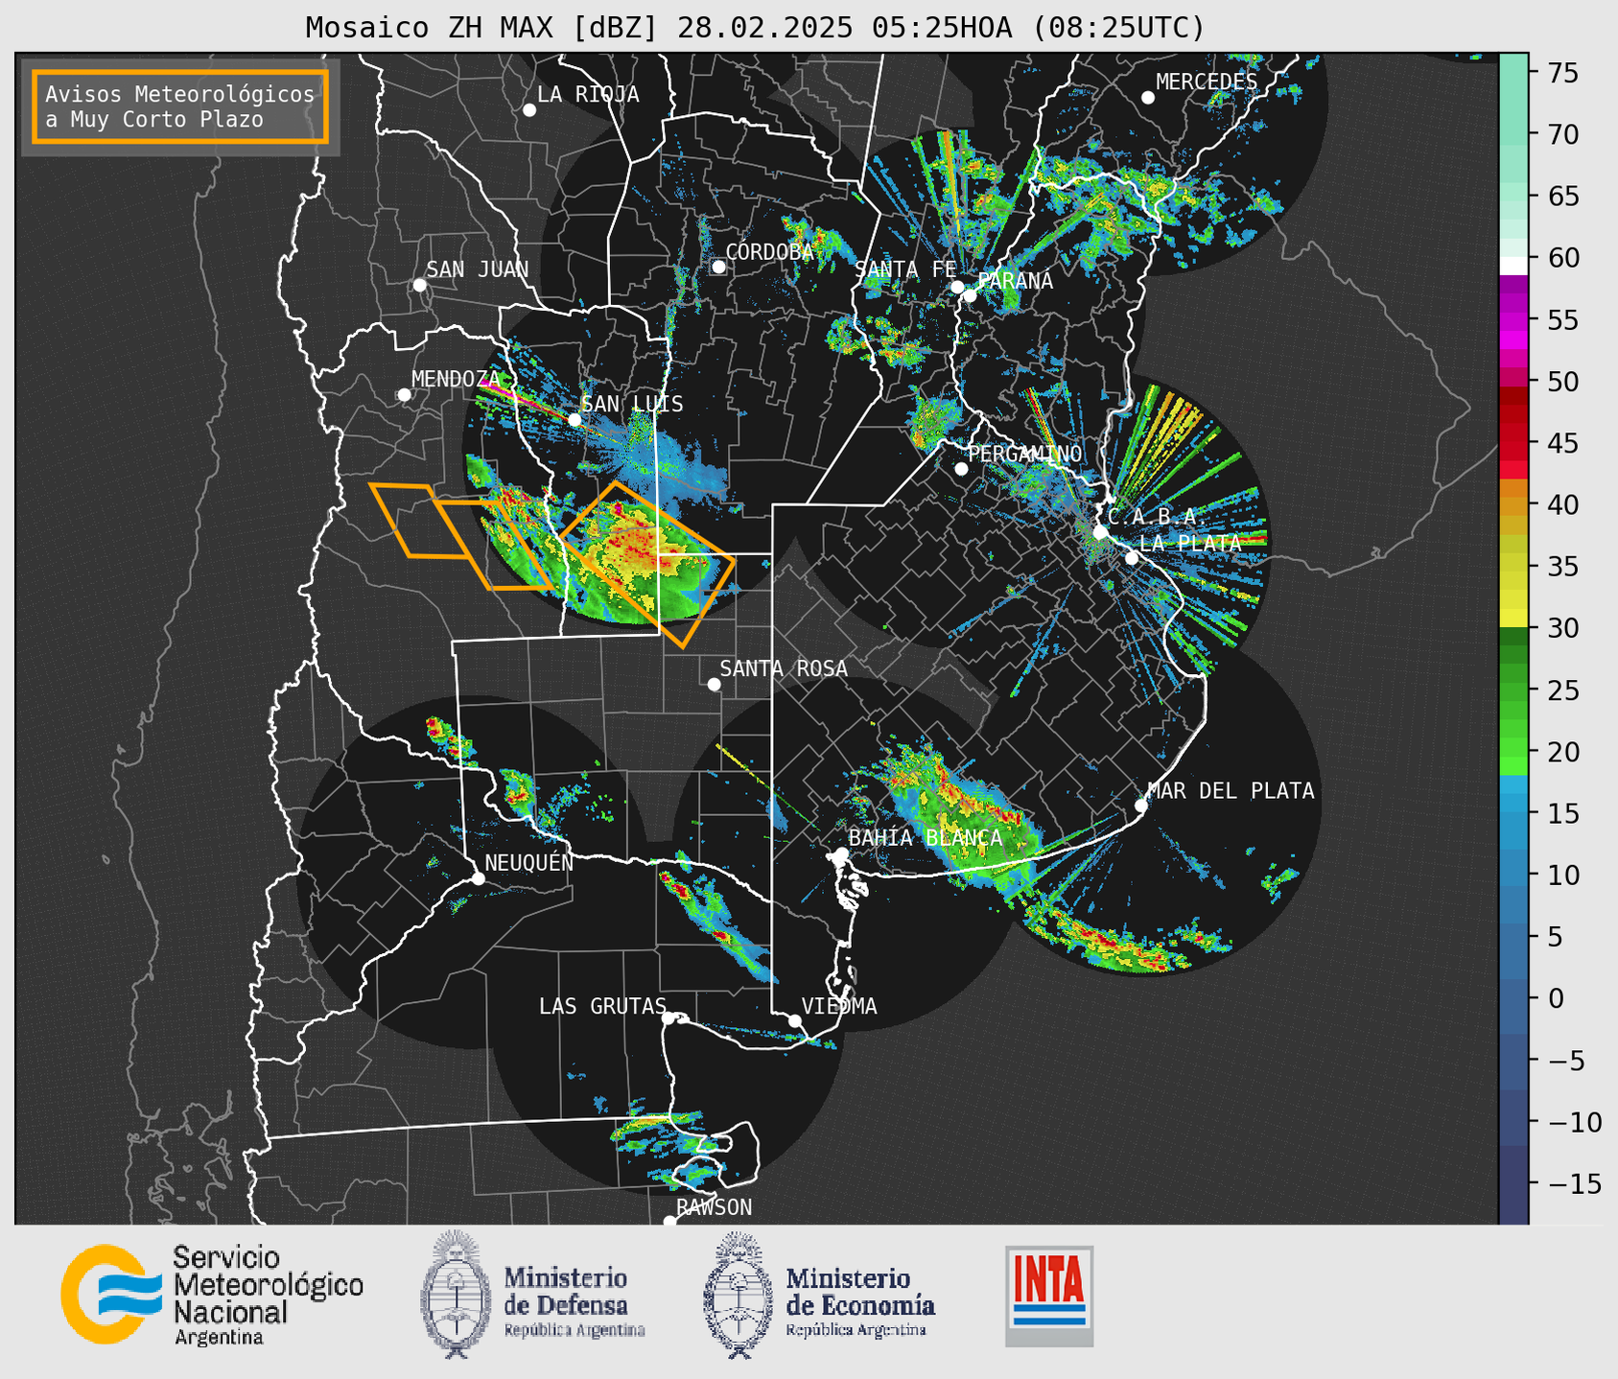Click the SAN LUIS city marker dot
The height and width of the screenshot is (1379, 1618).
coord(575,420)
